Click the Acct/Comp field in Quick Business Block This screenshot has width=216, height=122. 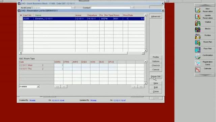click(52, 7)
